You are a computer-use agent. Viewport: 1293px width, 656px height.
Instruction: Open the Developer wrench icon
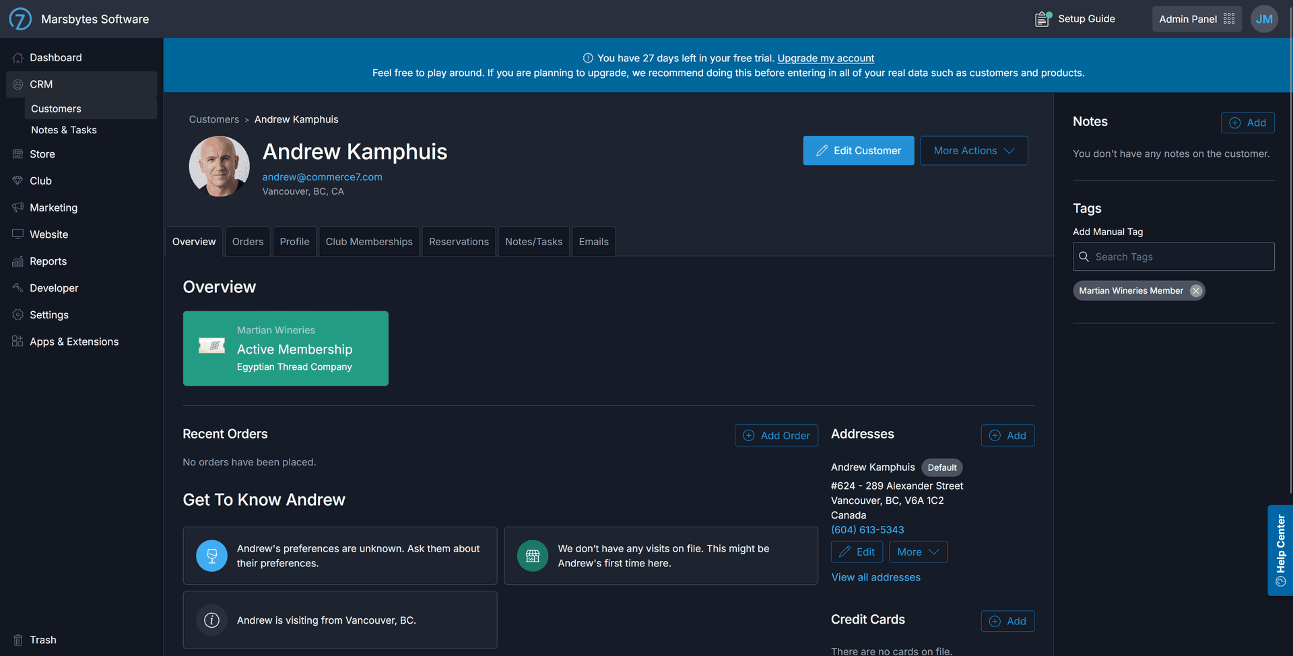[x=18, y=288]
